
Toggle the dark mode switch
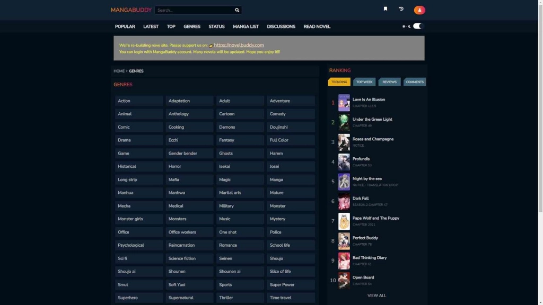pyautogui.click(x=418, y=26)
